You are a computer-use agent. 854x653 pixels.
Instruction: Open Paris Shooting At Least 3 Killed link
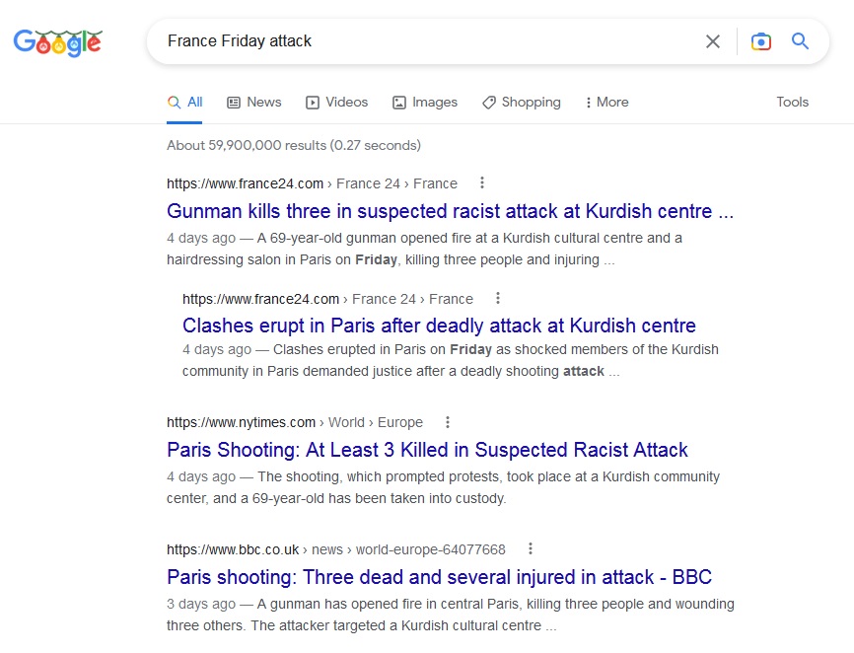click(427, 450)
